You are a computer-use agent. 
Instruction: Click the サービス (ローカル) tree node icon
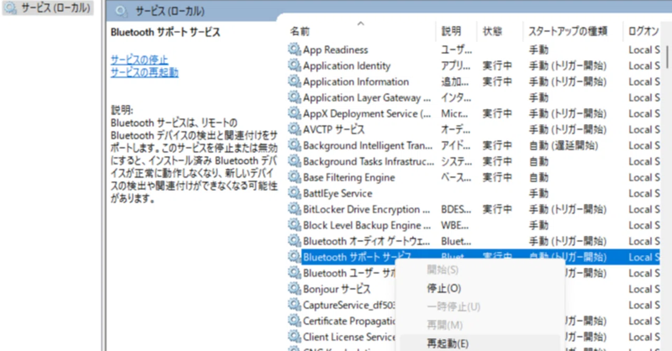(x=10, y=8)
